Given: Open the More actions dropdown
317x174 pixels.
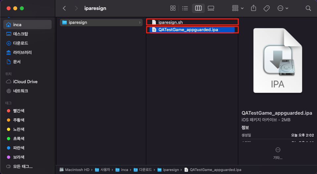Looking at the screenshot, I should 283,8.
